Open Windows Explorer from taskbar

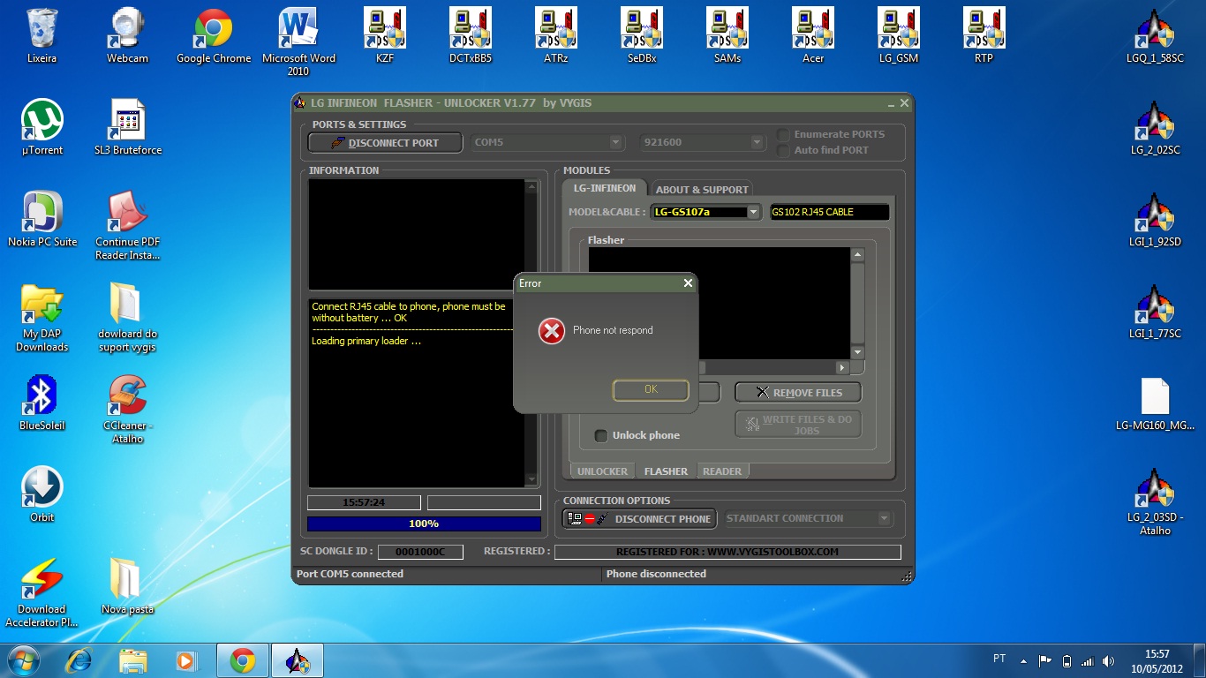(x=133, y=660)
